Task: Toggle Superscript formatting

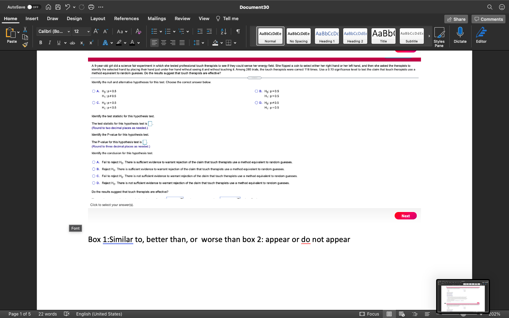Action: tap(91, 43)
